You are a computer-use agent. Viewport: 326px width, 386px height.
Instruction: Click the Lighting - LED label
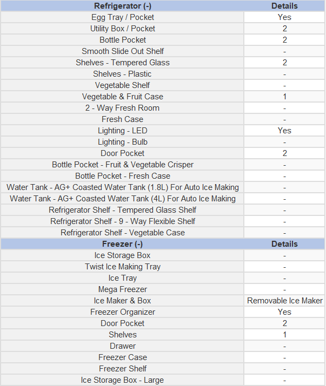(123, 131)
